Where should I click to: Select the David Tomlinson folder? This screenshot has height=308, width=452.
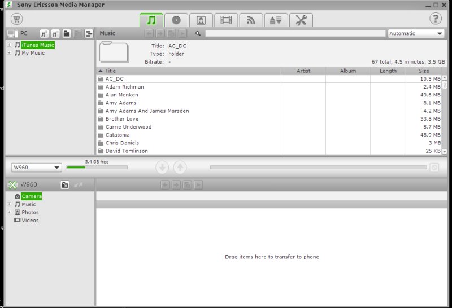[x=269, y=151]
